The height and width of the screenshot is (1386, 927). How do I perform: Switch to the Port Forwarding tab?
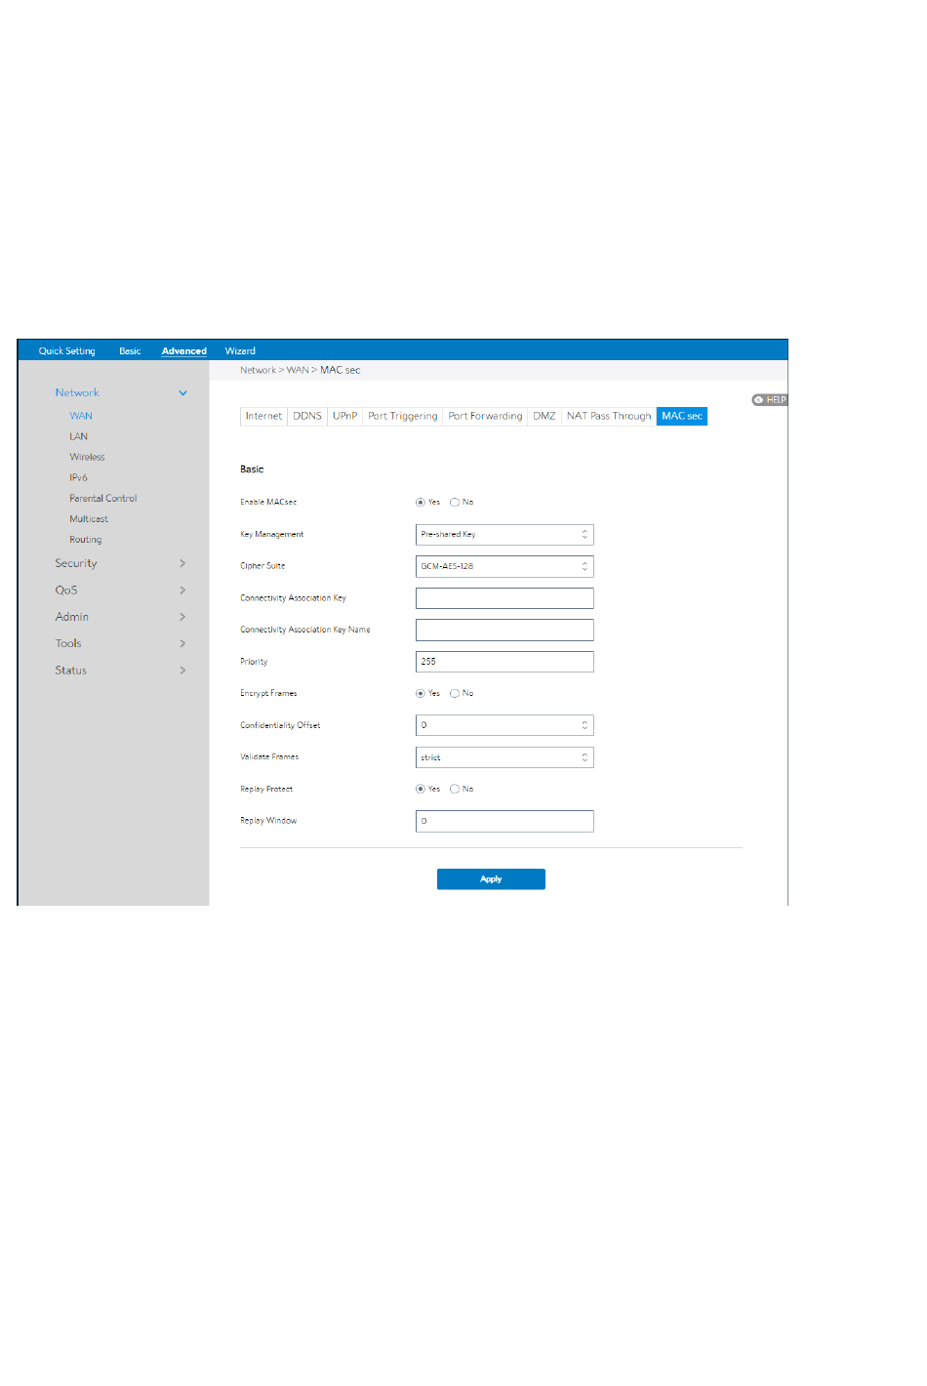(485, 417)
